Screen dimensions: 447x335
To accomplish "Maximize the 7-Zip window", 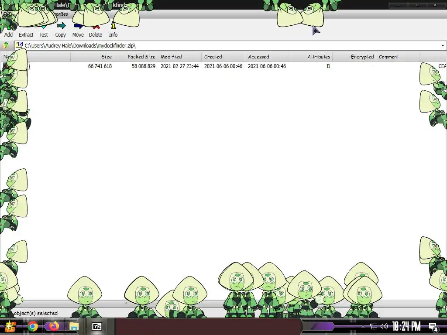I will [x=418, y=5].
